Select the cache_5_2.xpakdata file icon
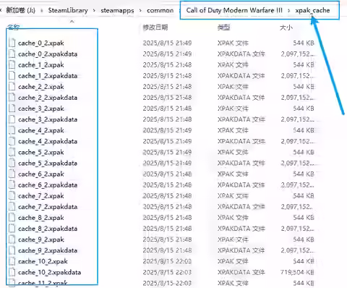 click(x=12, y=163)
